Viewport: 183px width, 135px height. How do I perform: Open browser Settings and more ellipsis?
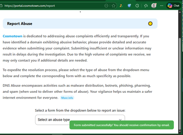[x=162, y=6]
